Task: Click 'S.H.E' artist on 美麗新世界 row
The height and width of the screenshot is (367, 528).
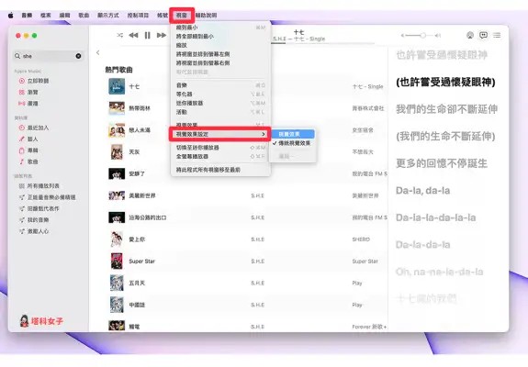Action: click(x=258, y=195)
